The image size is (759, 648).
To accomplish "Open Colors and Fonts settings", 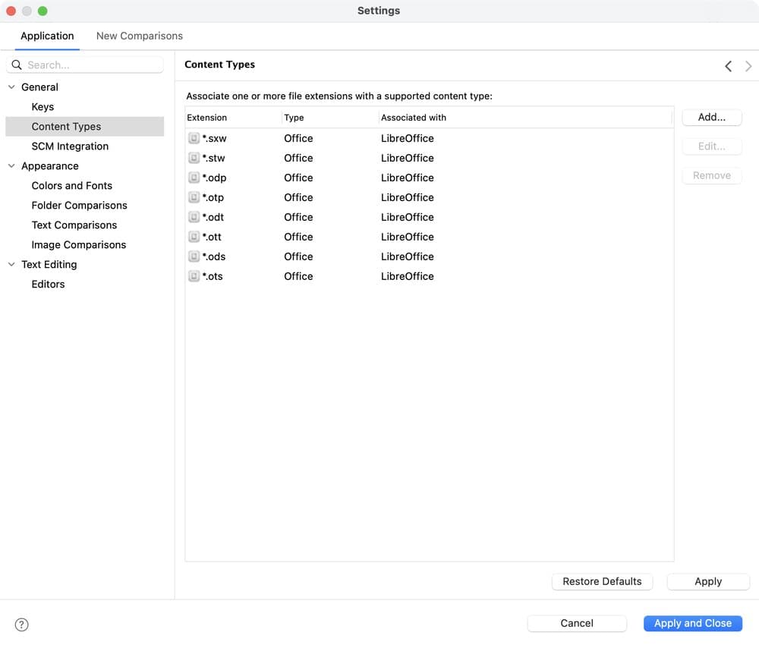I will click(x=71, y=186).
